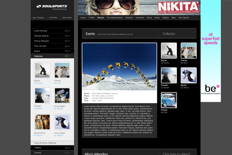Screen dimensions: 232x155
Task: Open main Galleries France group thumbnail
Action: 189,51
